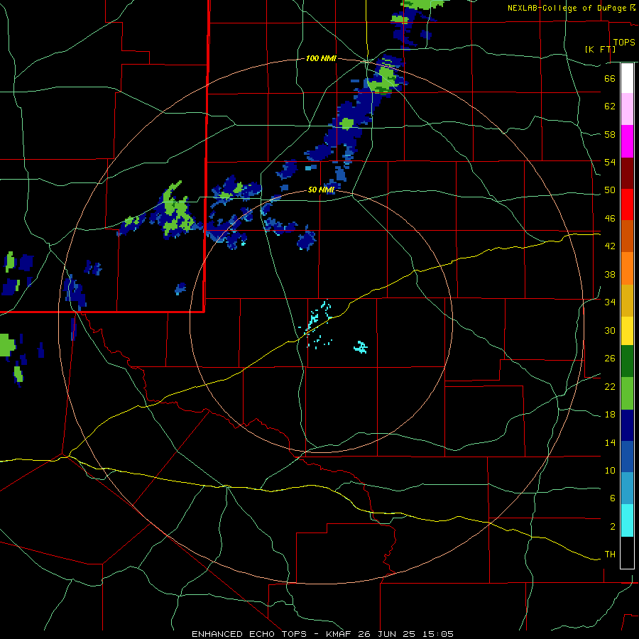The width and height of the screenshot is (639, 639).
Task: Click the white swatch in the tops legend
Action: (x=627, y=78)
